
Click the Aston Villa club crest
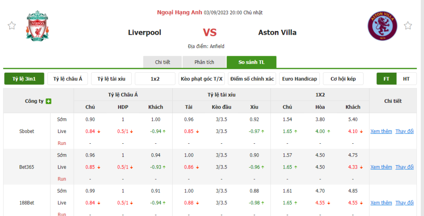[382, 26]
